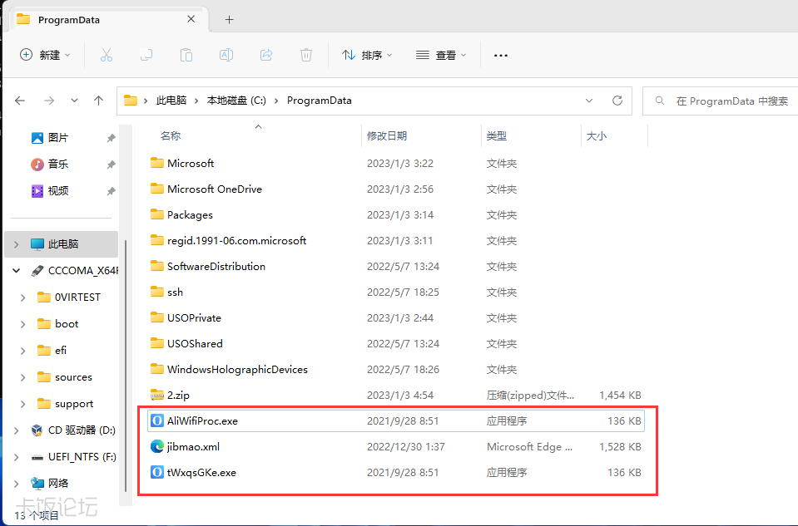798x526 pixels.
Task: Click the Rename icon in the toolbar
Action: [226, 54]
